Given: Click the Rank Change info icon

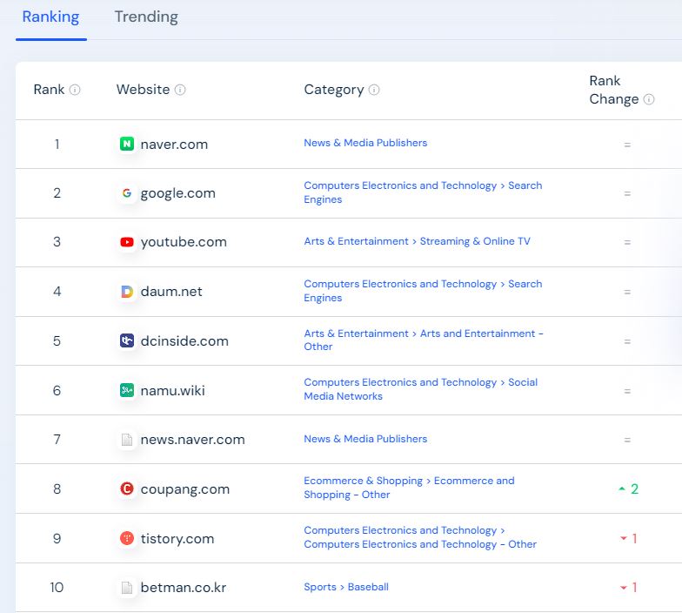Looking at the screenshot, I should click(x=649, y=99).
